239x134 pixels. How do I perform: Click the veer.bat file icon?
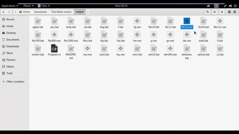click(137, 48)
